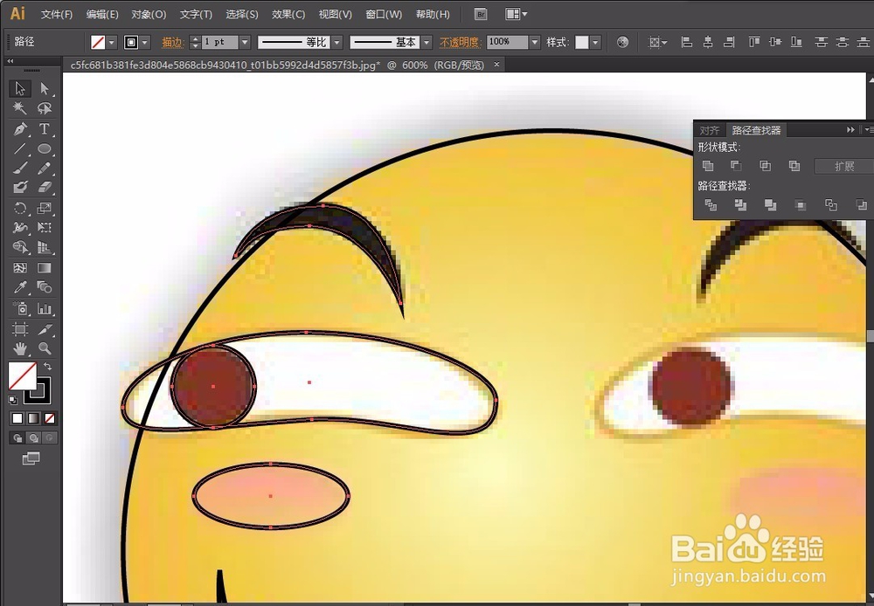Apply Minus Front in the Pathfinder panel

point(736,166)
